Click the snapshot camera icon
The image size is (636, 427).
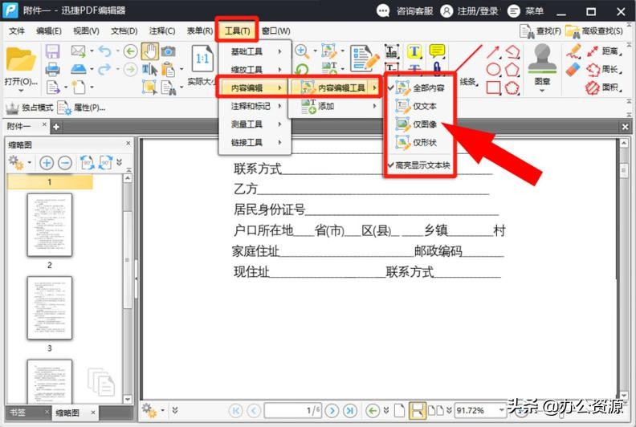[x=169, y=51]
